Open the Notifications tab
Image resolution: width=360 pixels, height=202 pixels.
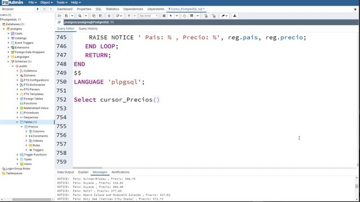[120, 172]
